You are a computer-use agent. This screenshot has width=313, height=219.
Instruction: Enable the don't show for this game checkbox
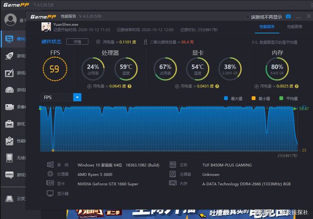pos(247,17)
